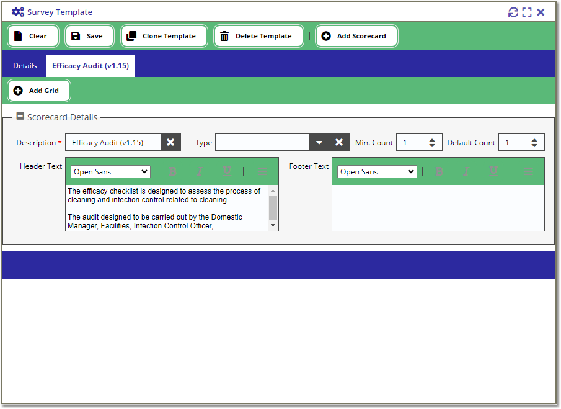This screenshot has width=561, height=409.
Task: Toggle fullscreen with the expand icon
Action: (527, 12)
